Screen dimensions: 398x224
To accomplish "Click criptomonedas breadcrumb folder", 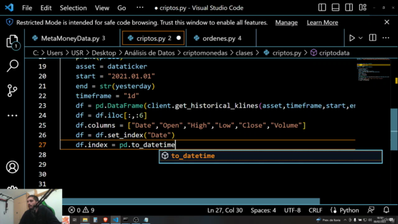I will 205,53.
